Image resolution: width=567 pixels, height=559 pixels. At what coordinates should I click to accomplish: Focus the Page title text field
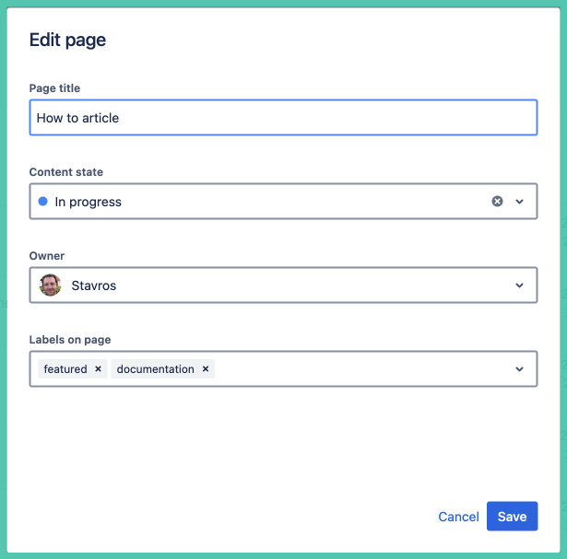283,118
